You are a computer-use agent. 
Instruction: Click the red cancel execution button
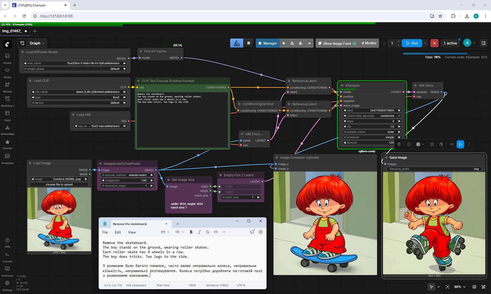(x=434, y=43)
